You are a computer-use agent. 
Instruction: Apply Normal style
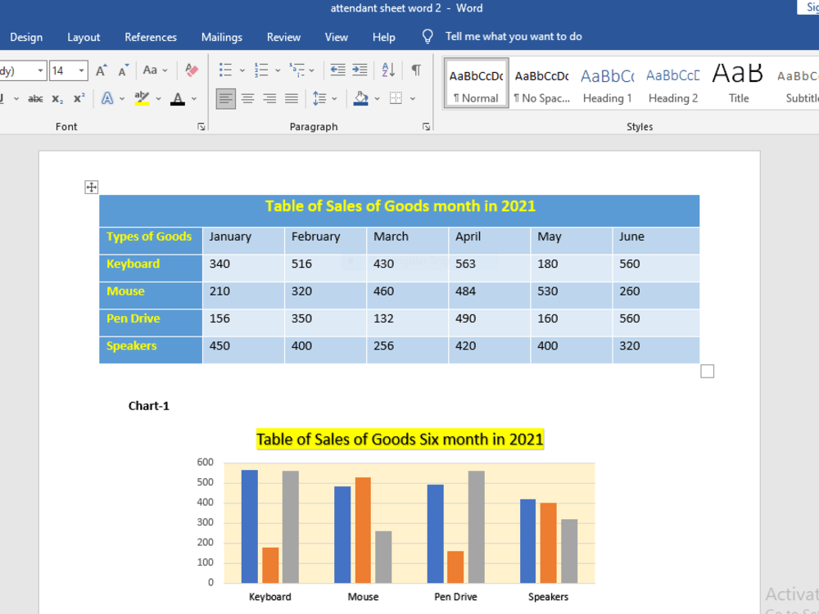(x=476, y=83)
